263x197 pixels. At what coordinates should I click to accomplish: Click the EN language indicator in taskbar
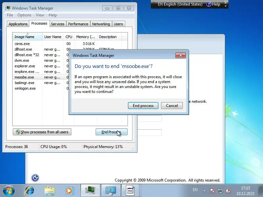pos(195,190)
